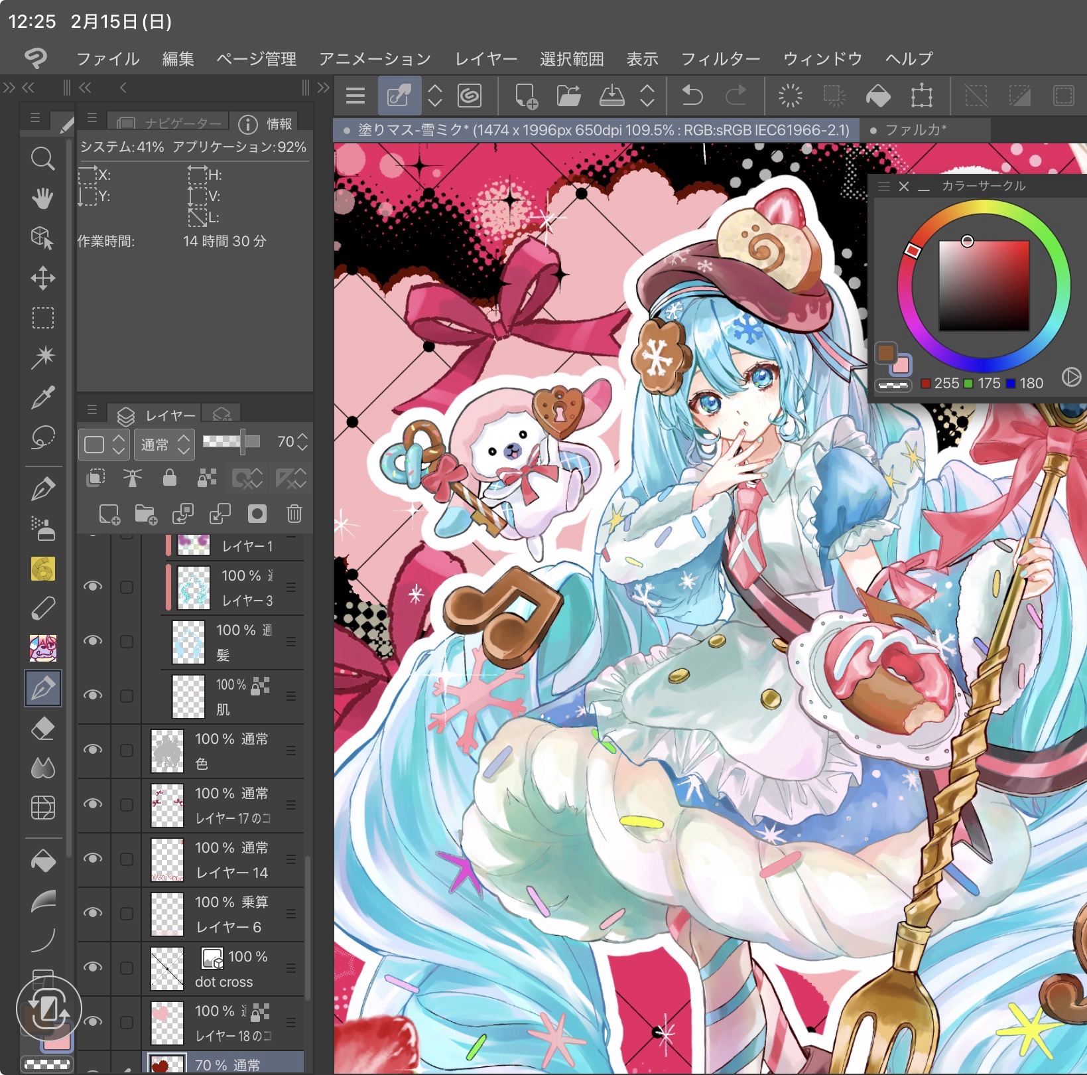This screenshot has width=1087, height=1075.
Task: Choose the Fill bucket tool
Action: (x=43, y=861)
